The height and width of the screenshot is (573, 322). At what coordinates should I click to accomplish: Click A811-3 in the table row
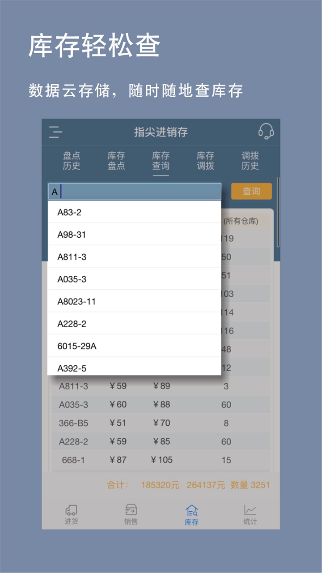tap(73, 386)
